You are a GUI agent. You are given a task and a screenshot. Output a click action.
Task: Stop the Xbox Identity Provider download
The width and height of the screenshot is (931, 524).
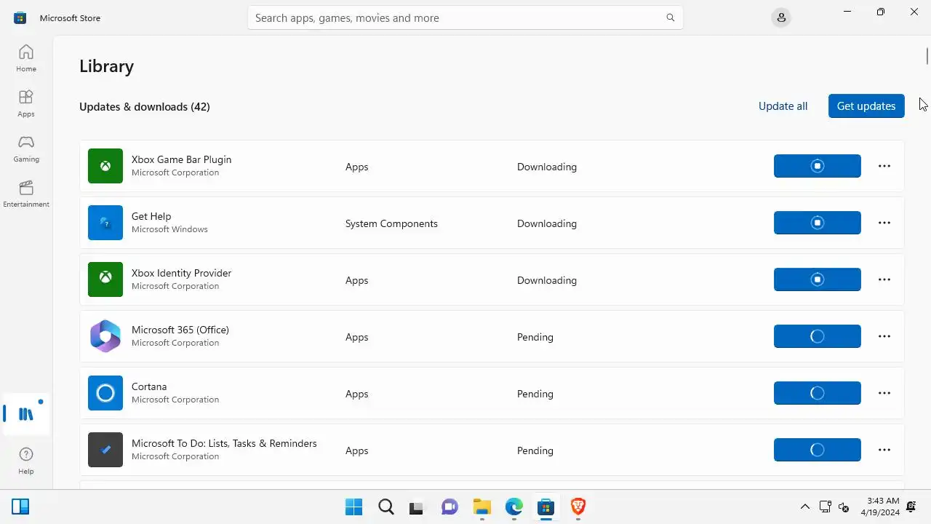pos(818,279)
